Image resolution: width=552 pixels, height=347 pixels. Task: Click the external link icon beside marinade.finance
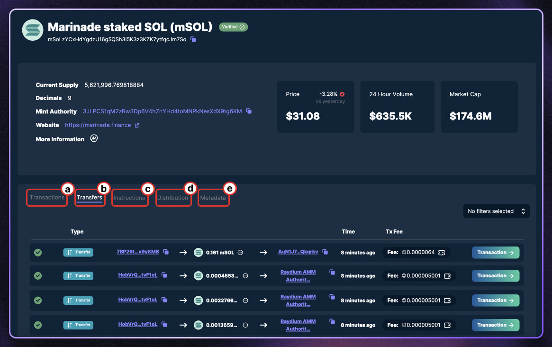(137, 126)
